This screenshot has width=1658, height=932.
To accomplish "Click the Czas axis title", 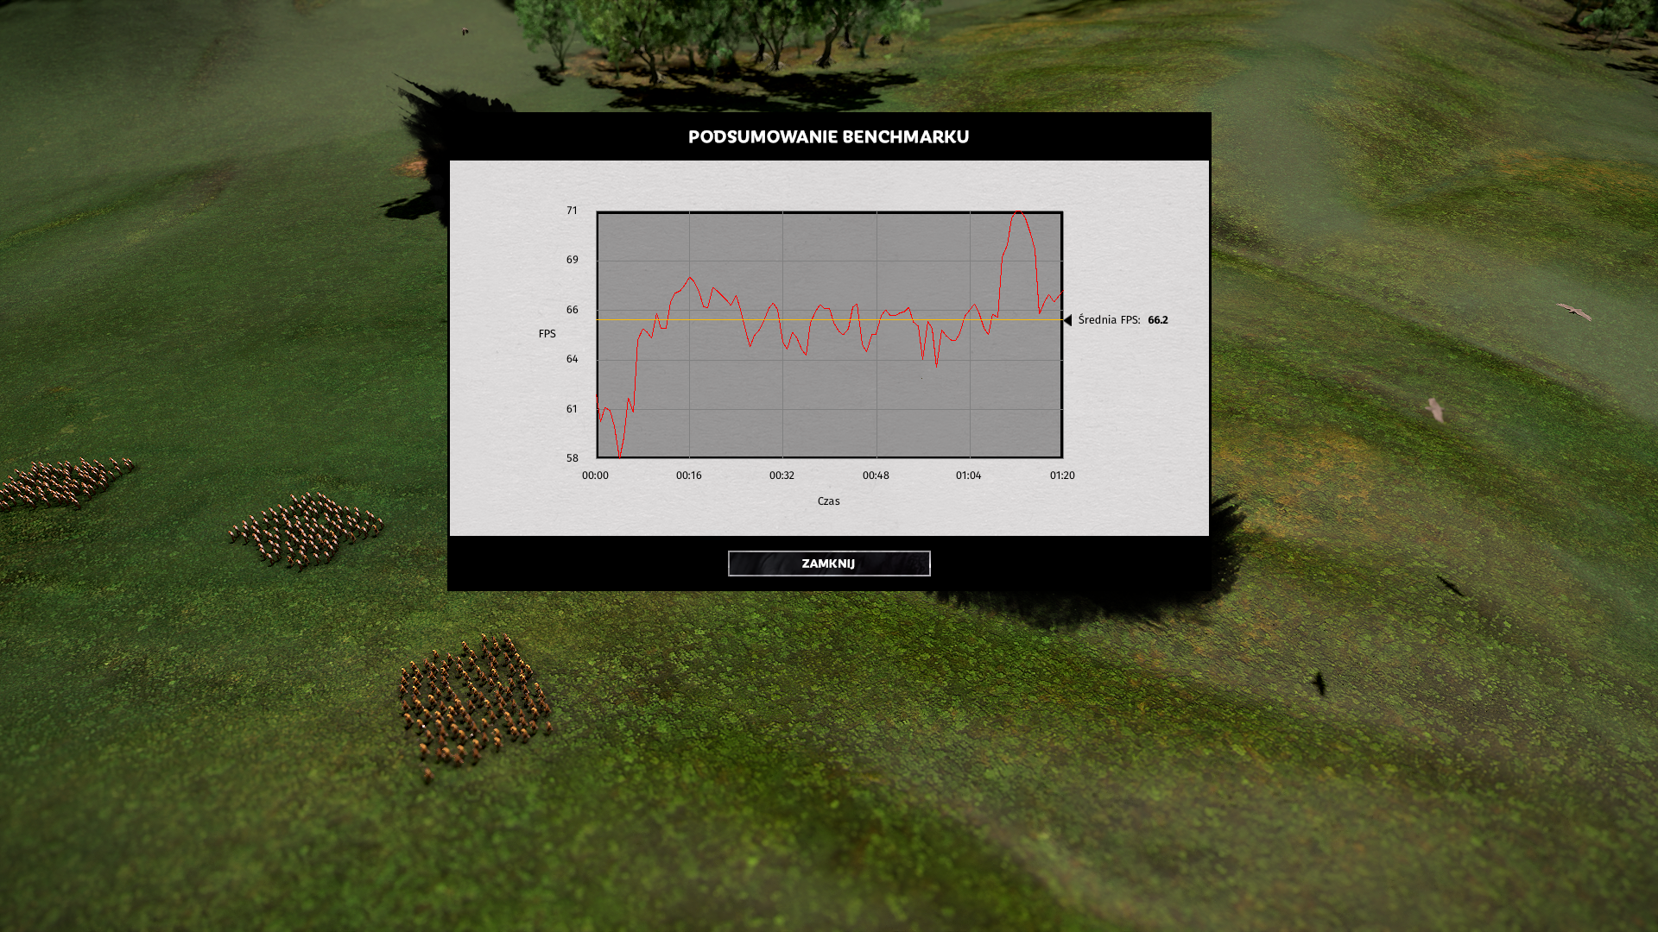I will 828,501.
